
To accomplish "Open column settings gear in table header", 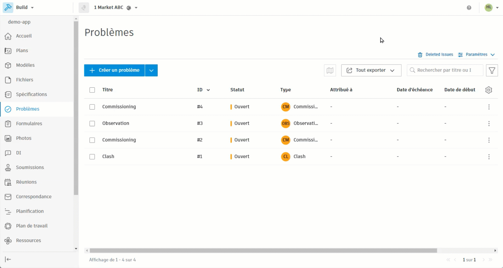I will (x=489, y=90).
